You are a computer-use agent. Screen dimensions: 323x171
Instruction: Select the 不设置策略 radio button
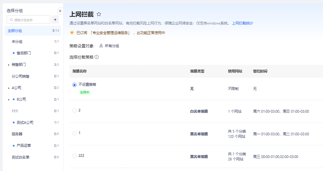click(x=75, y=85)
